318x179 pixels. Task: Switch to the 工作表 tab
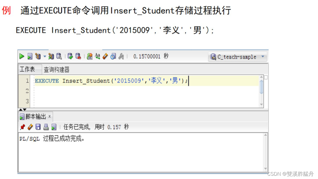point(27,69)
